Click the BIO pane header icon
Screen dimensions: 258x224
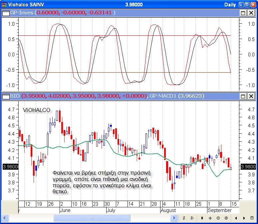[6, 96]
